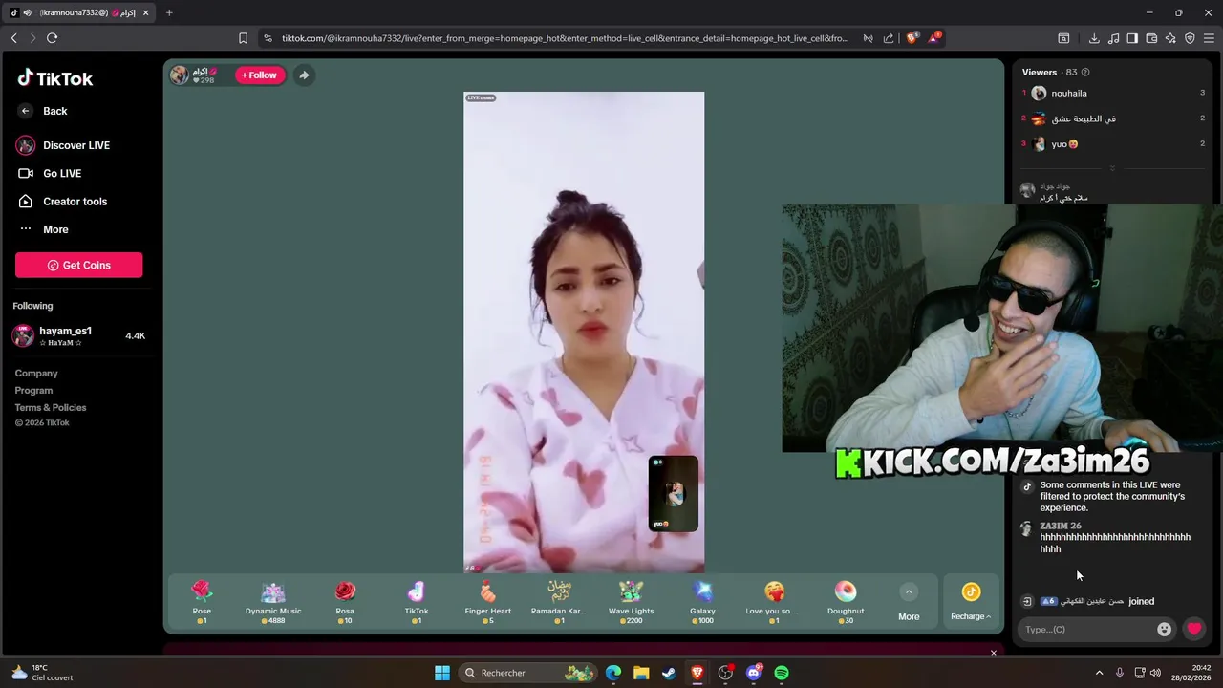Screen dimensions: 1223x688
Task: Open Brave Rewards triangle icon
Action: click(934, 38)
